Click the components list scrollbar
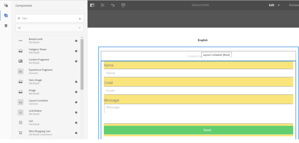The height and width of the screenshot is (143, 299). pyautogui.click(x=82, y=64)
